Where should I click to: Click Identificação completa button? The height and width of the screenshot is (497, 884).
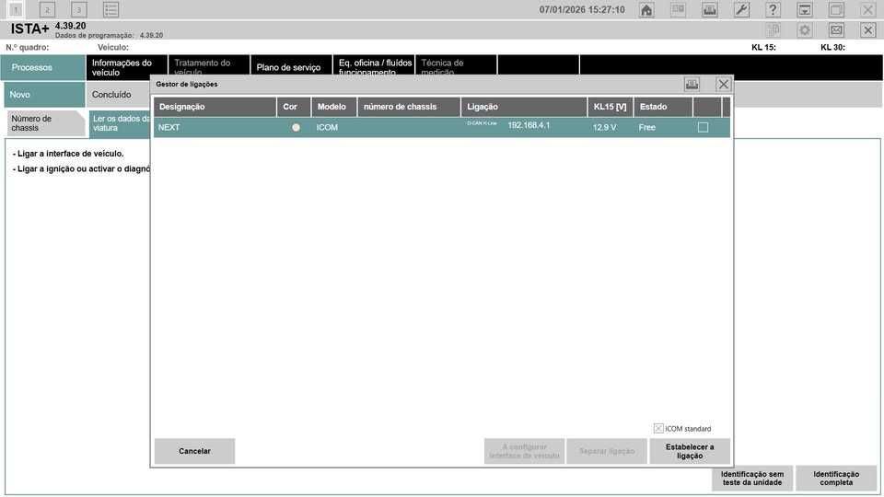point(836,479)
